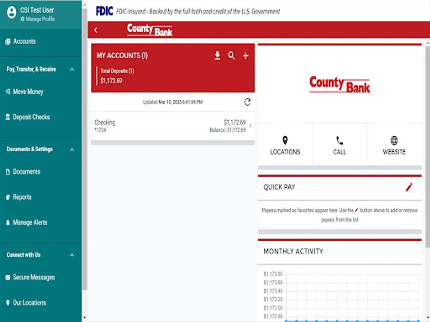Open the download accounts export icon
This screenshot has width=430, height=322.
(217, 56)
